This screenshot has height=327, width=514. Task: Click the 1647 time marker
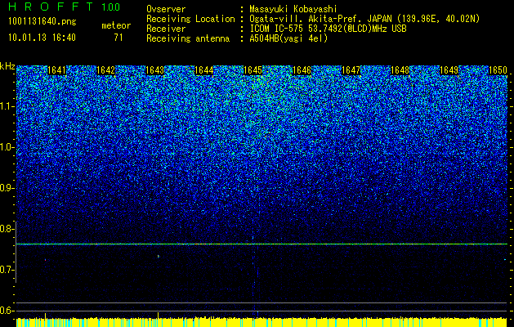[x=351, y=70]
